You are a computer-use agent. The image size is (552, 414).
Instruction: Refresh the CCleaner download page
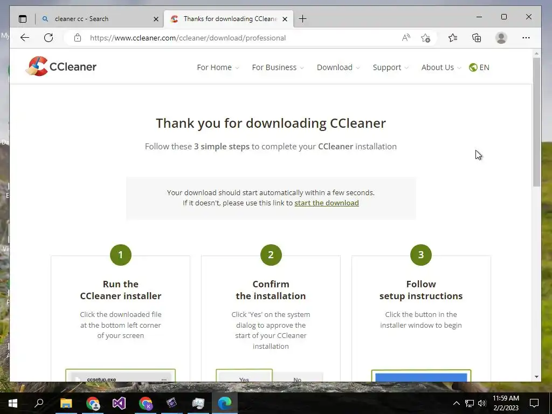tap(49, 38)
